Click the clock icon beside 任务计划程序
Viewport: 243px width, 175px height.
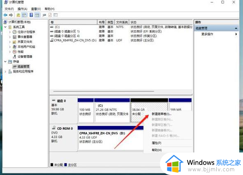pos(14,32)
